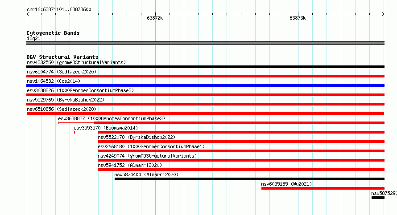Click the red bar of nsv6504774

pos(205,76)
